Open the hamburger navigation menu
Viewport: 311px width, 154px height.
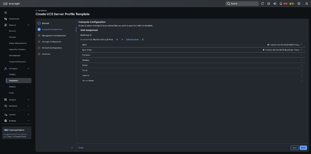5,13
